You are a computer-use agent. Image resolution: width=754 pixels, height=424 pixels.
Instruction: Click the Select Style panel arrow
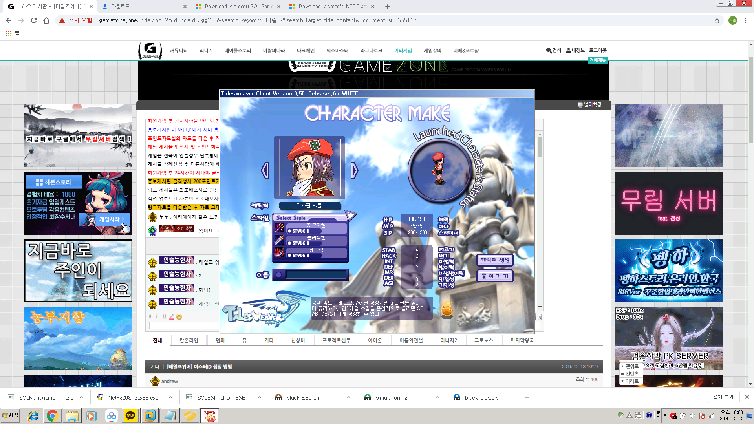click(x=350, y=216)
